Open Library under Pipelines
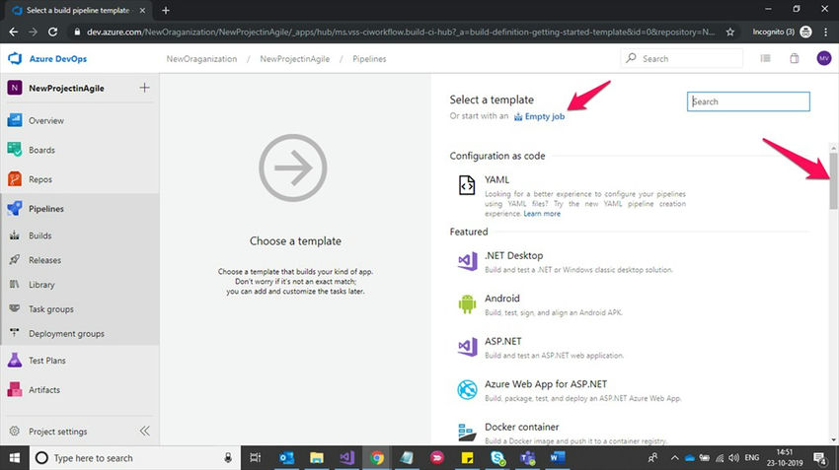 [41, 285]
